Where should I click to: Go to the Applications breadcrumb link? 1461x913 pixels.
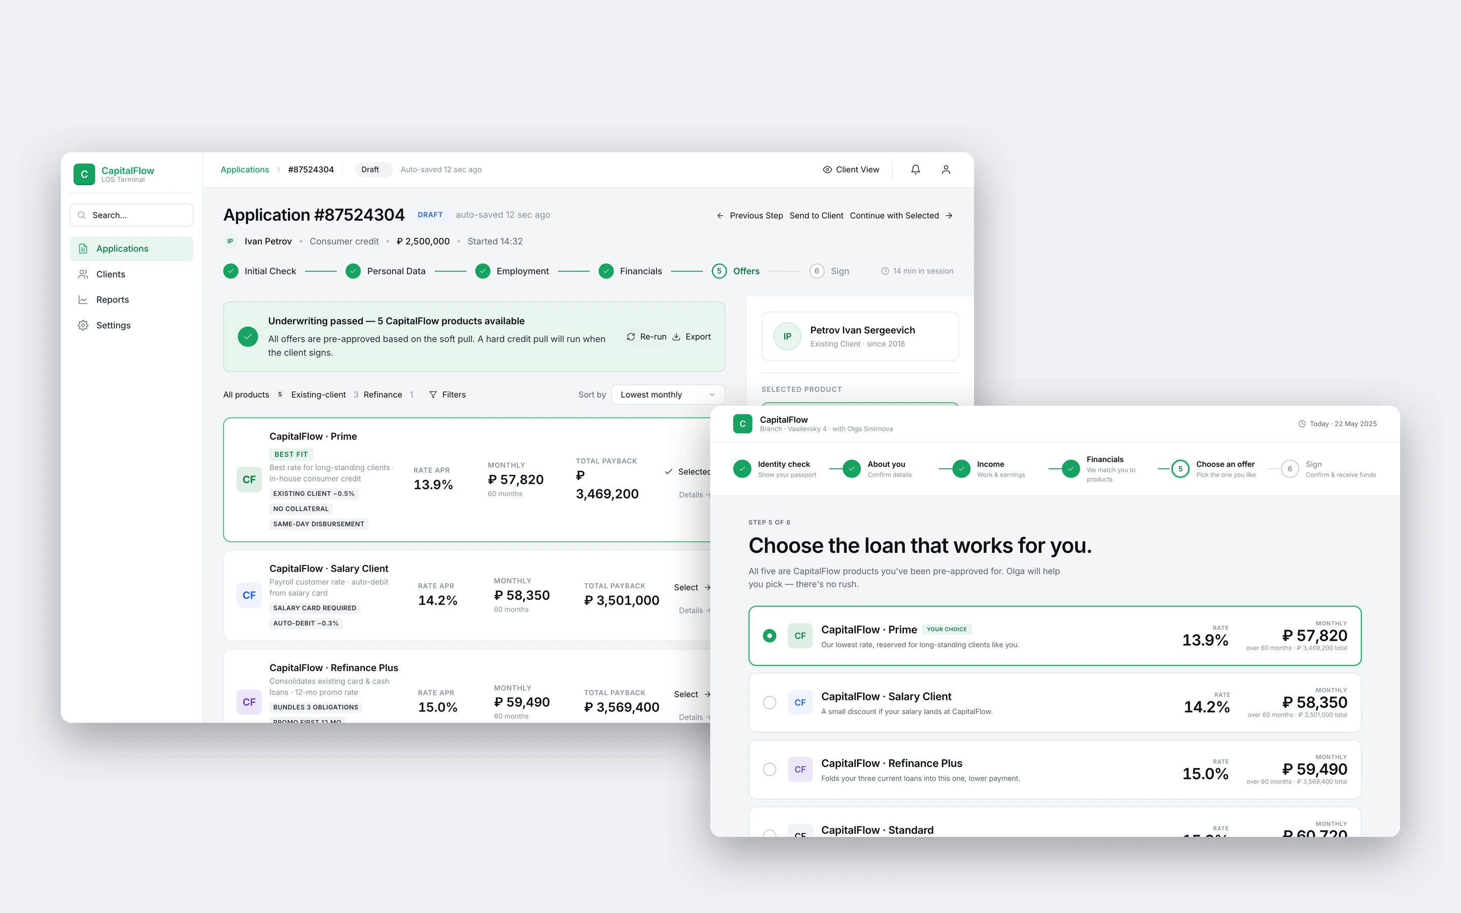245,170
